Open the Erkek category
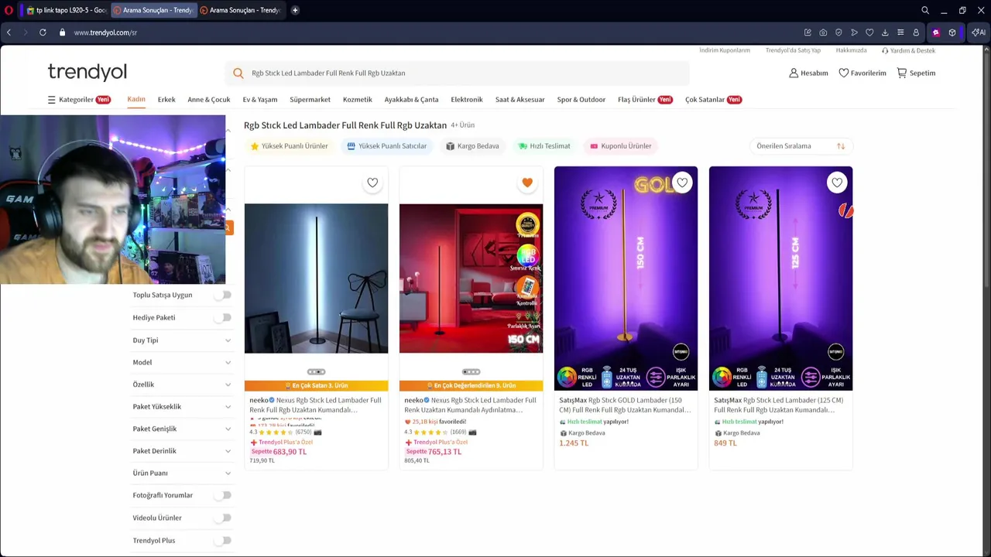This screenshot has height=557, width=991. [166, 100]
